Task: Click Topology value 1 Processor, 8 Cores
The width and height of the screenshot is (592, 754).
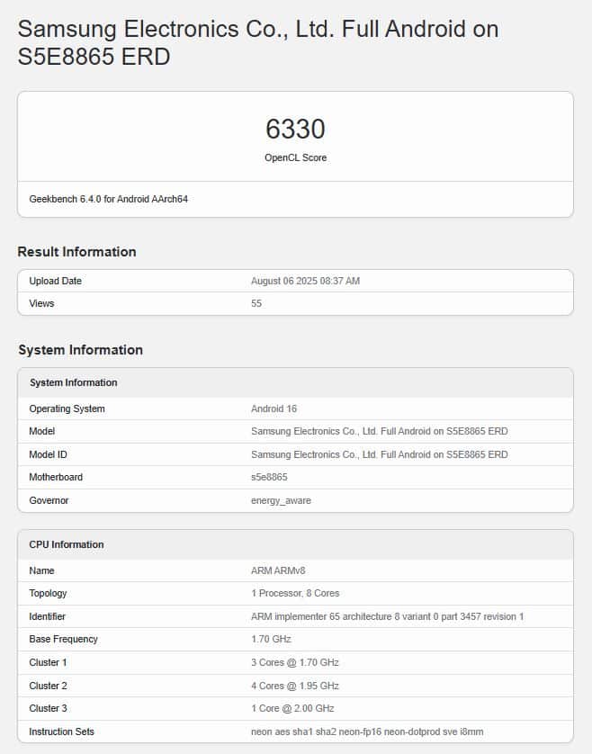Action: [295, 593]
